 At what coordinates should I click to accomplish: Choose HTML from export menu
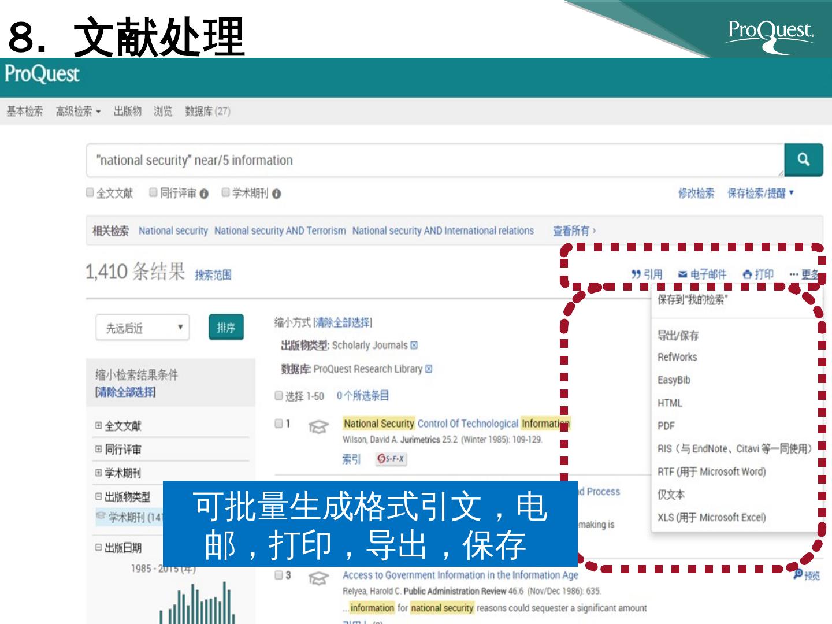[670, 403]
